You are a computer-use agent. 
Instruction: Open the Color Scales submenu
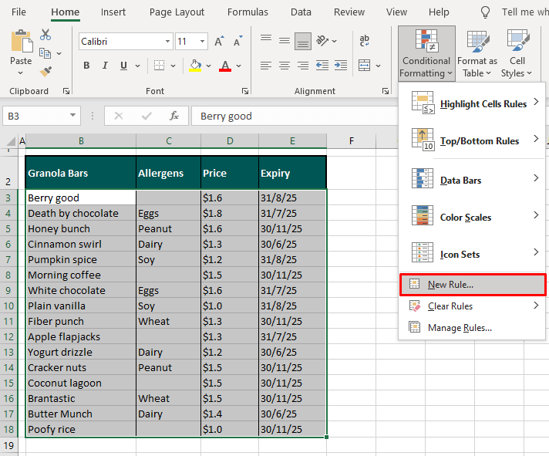click(472, 217)
